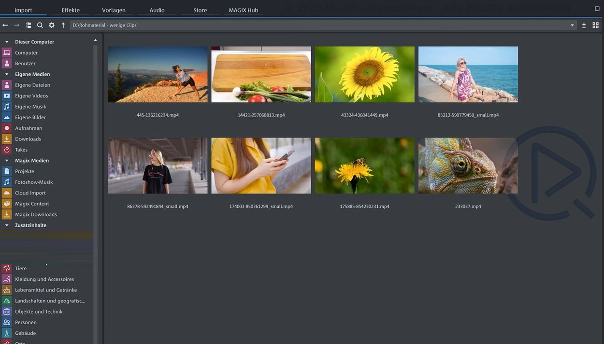The height and width of the screenshot is (344, 604).
Task: Select the sunflower clip thumbnail
Action: tap(364, 74)
